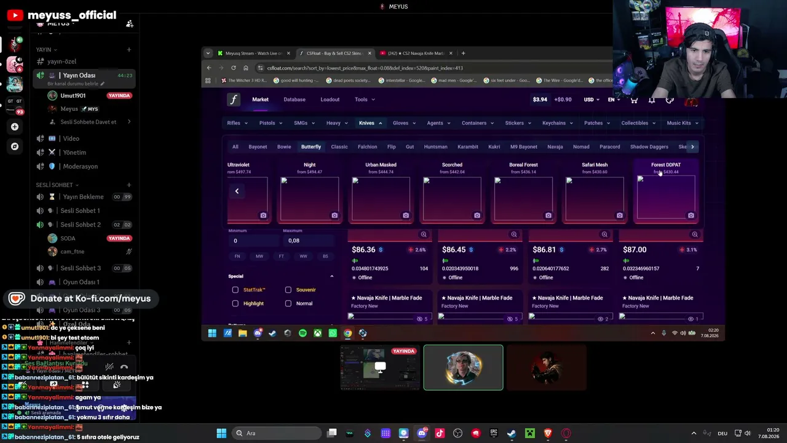Create a channel in SESLİ SOHBET category
The width and height of the screenshot is (787, 443).
coord(129,185)
